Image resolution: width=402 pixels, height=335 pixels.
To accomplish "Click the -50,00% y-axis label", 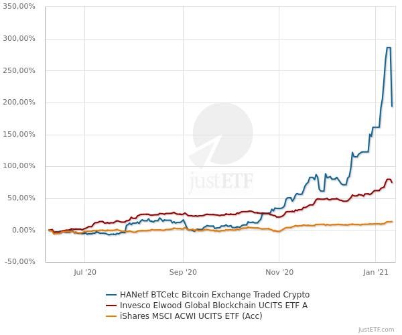I will (22, 262).
